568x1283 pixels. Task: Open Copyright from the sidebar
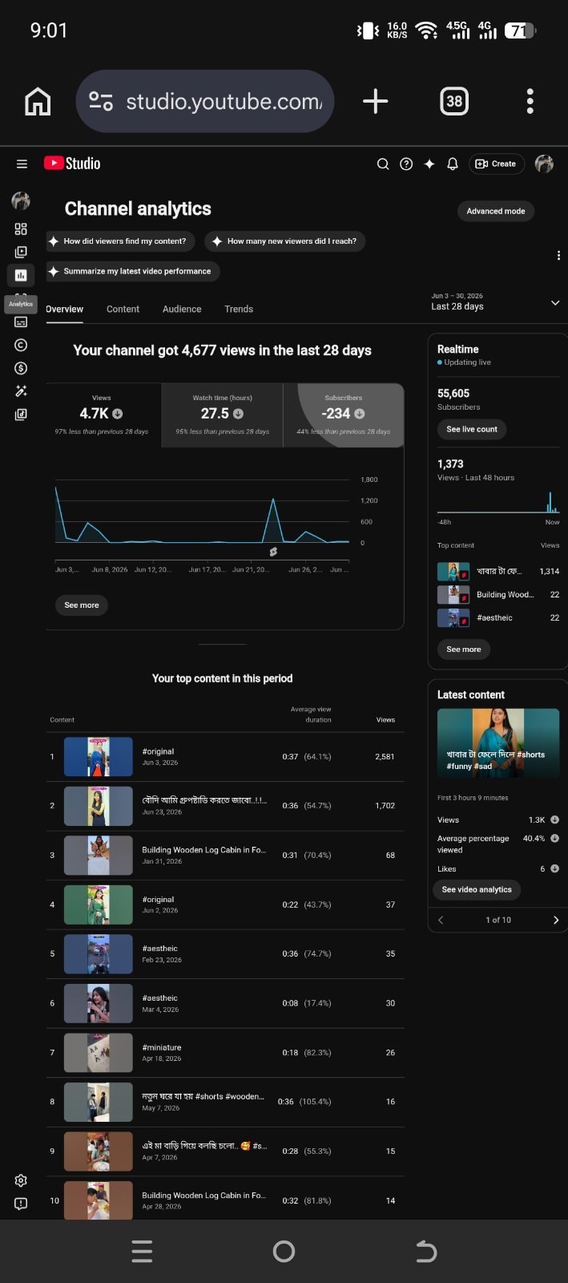click(x=21, y=345)
